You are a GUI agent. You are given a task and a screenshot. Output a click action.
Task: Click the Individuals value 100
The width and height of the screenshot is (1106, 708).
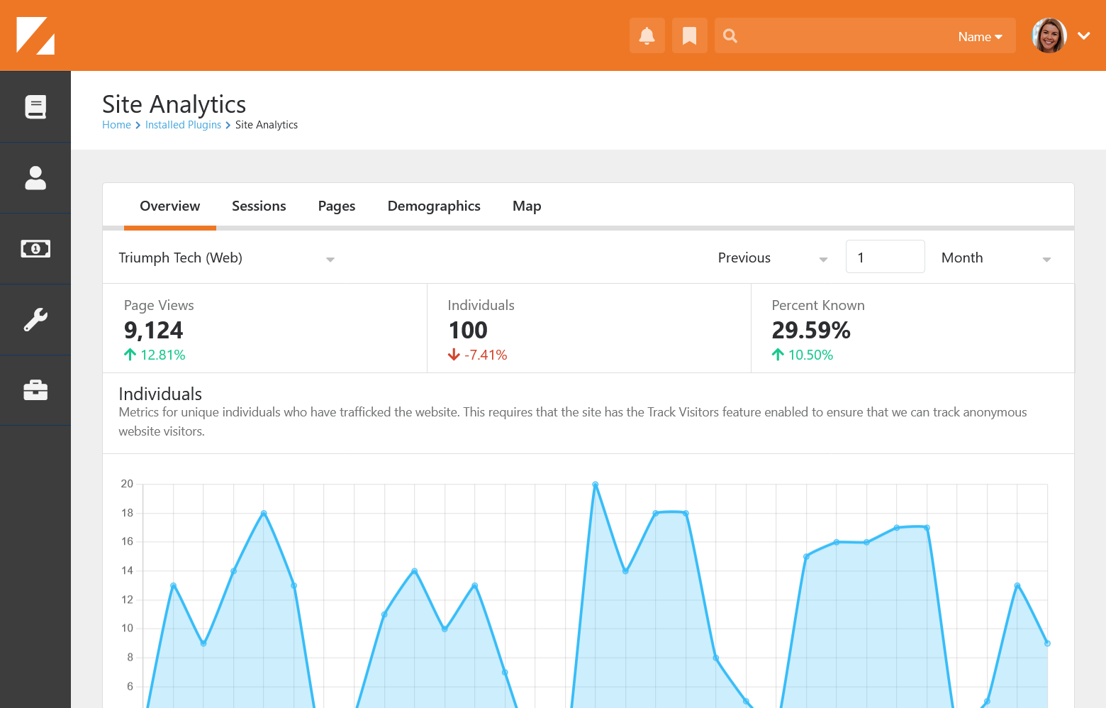[468, 331]
